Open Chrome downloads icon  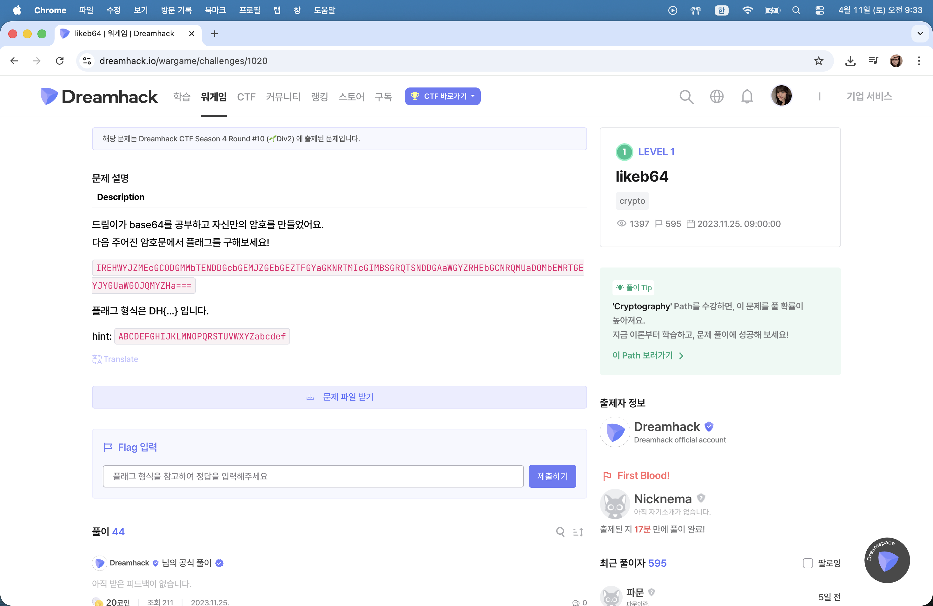click(850, 61)
